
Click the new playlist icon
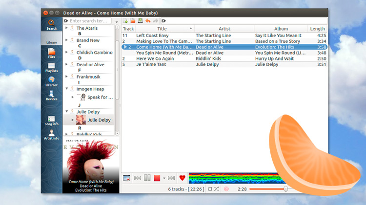[126, 21]
